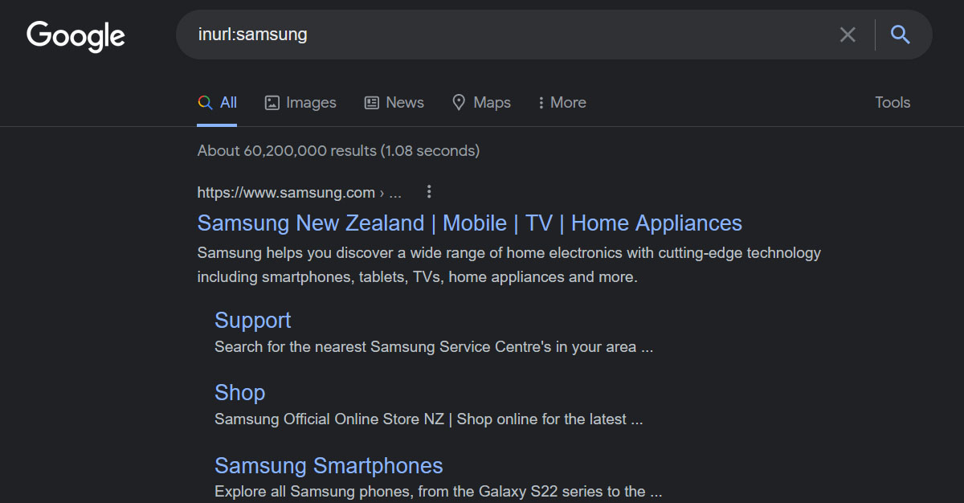Click the Images tab picture icon
This screenshot has height=503, width=964.
272,103
